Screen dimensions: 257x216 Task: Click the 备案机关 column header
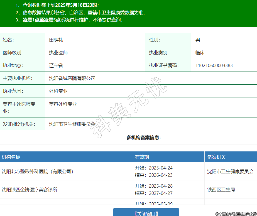[x=216, y=157]
